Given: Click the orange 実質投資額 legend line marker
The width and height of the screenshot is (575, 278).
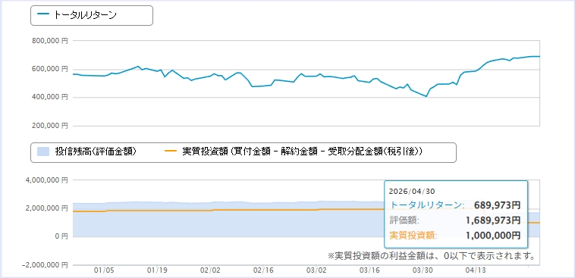Looking at the screenshot, I should click(171, 151).
